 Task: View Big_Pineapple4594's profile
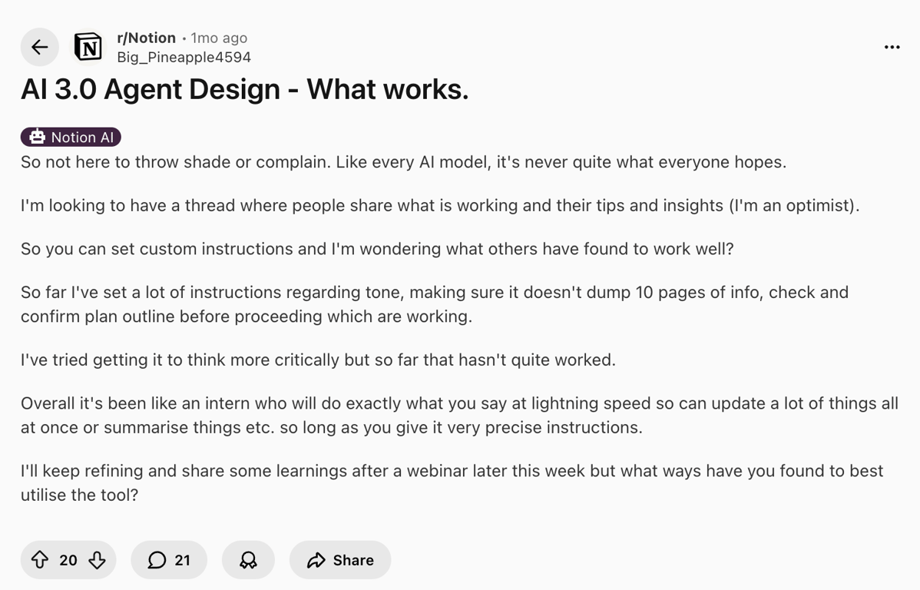(185, 57)
